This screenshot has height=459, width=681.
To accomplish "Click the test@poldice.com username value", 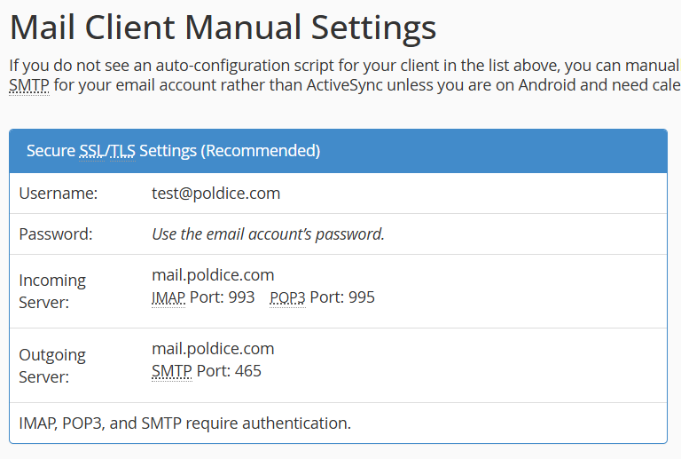I will click(215, 194).
